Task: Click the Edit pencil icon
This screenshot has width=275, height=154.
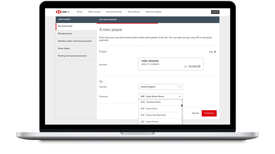Action: 215,52
